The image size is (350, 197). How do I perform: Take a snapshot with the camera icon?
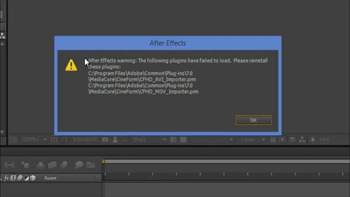pos(105,140)
